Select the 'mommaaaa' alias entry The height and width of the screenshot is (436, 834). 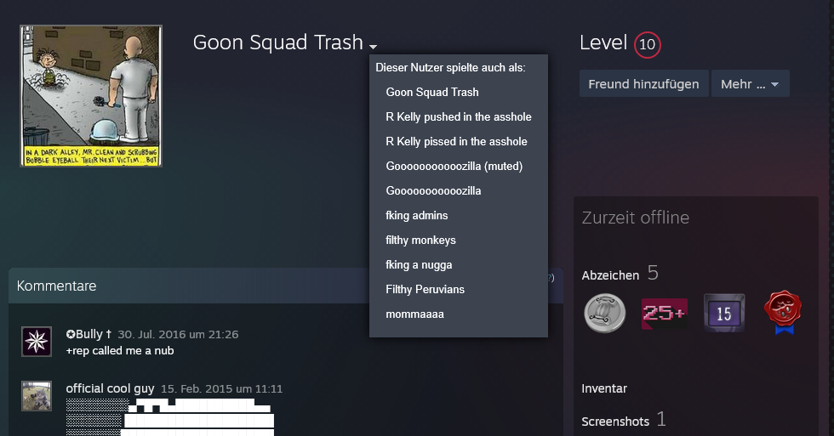point(414,314)
